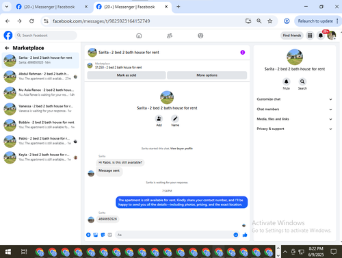The height and width of the screenshot is (258, 342).
Task: Go to Facebook Home icon
Action: click(139, 36)
